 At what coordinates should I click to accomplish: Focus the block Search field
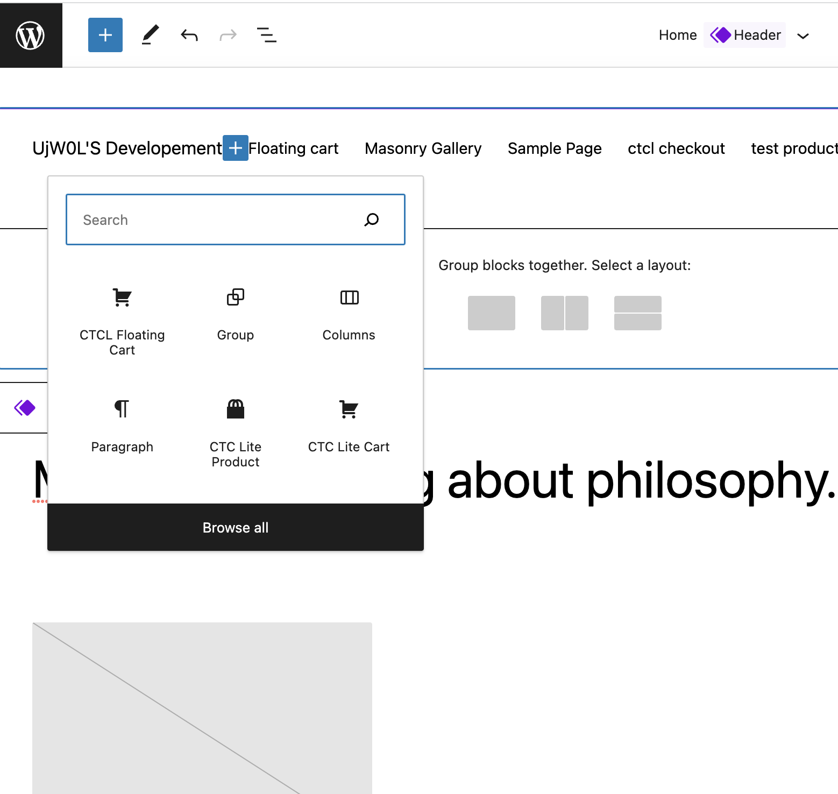pos(236,219)
